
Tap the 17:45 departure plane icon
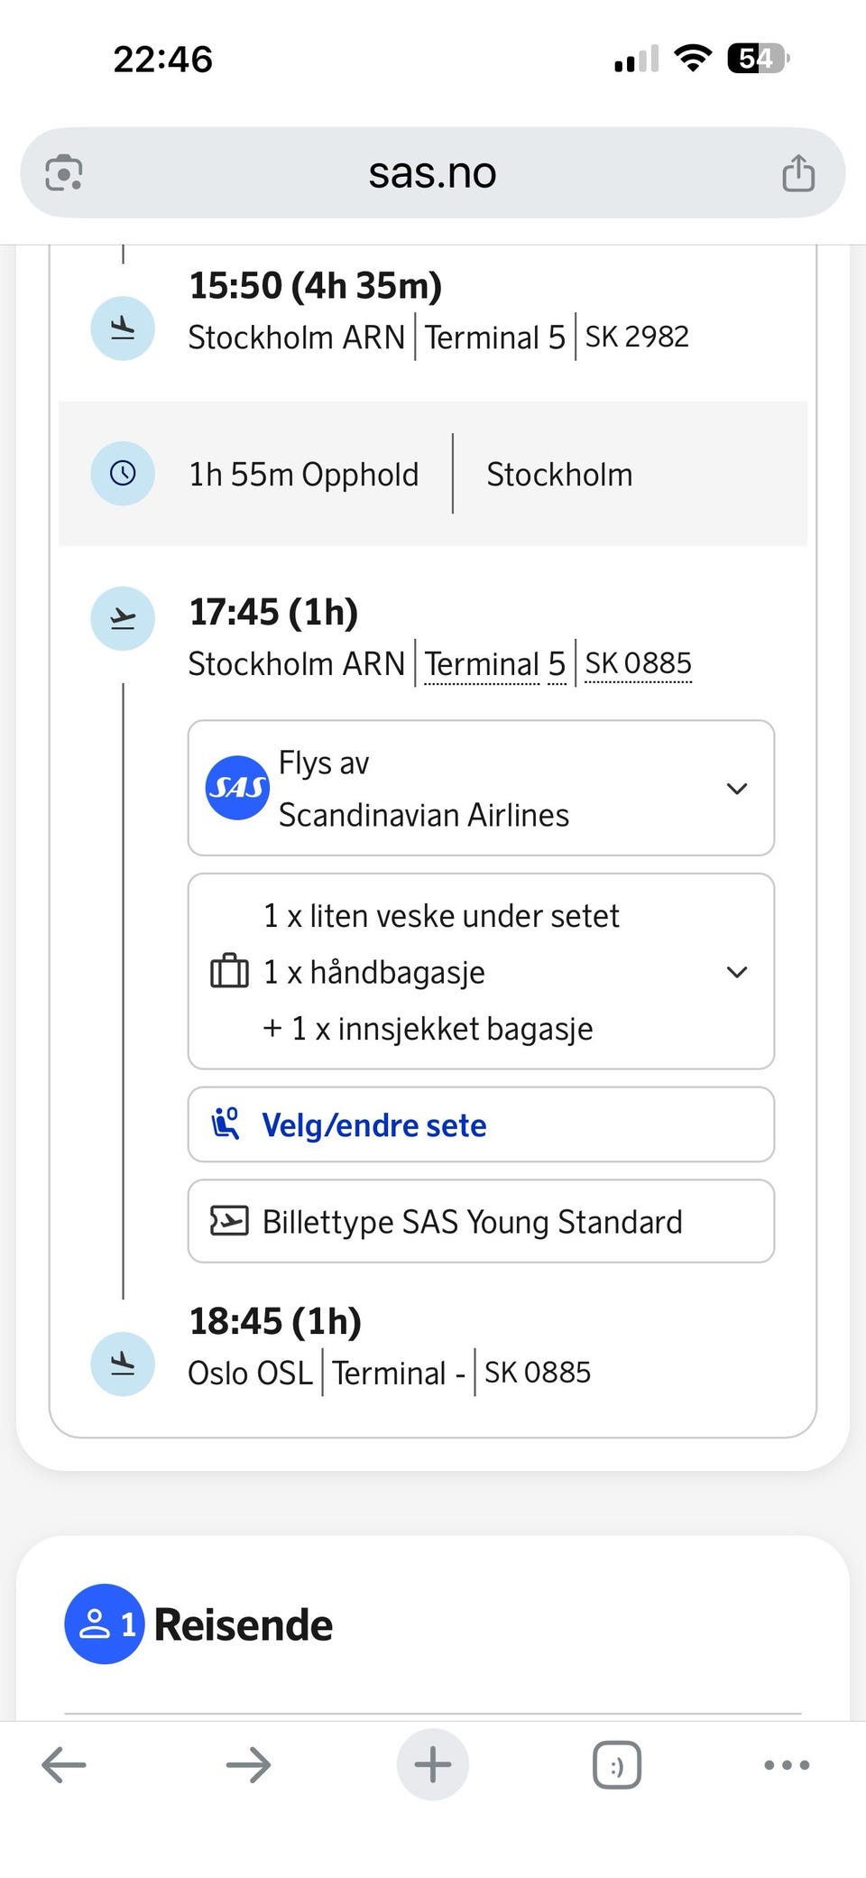click(123, 618)
